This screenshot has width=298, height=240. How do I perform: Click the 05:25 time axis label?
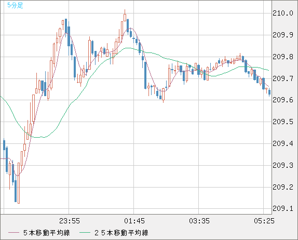tap(264, 221)
